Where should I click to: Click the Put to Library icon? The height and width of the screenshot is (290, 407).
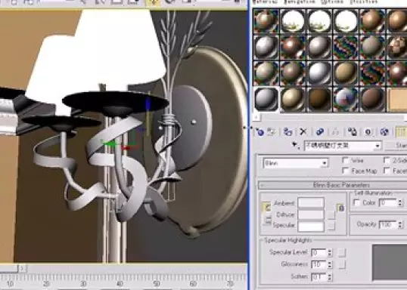coord(353,131)
